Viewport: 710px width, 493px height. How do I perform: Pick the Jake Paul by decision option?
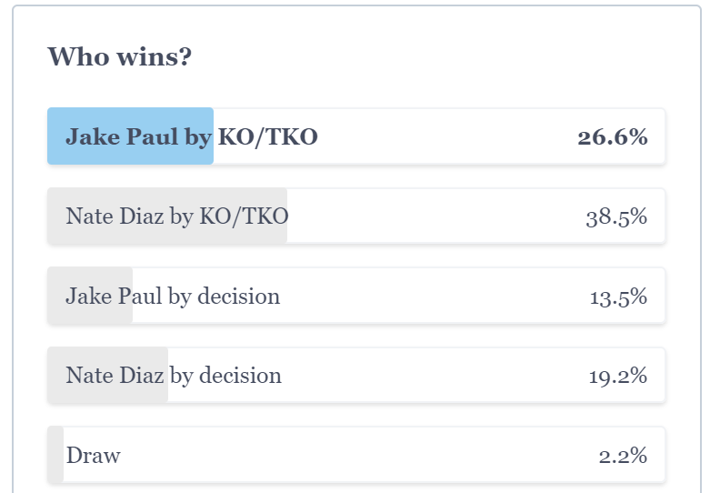pos(356,296)
